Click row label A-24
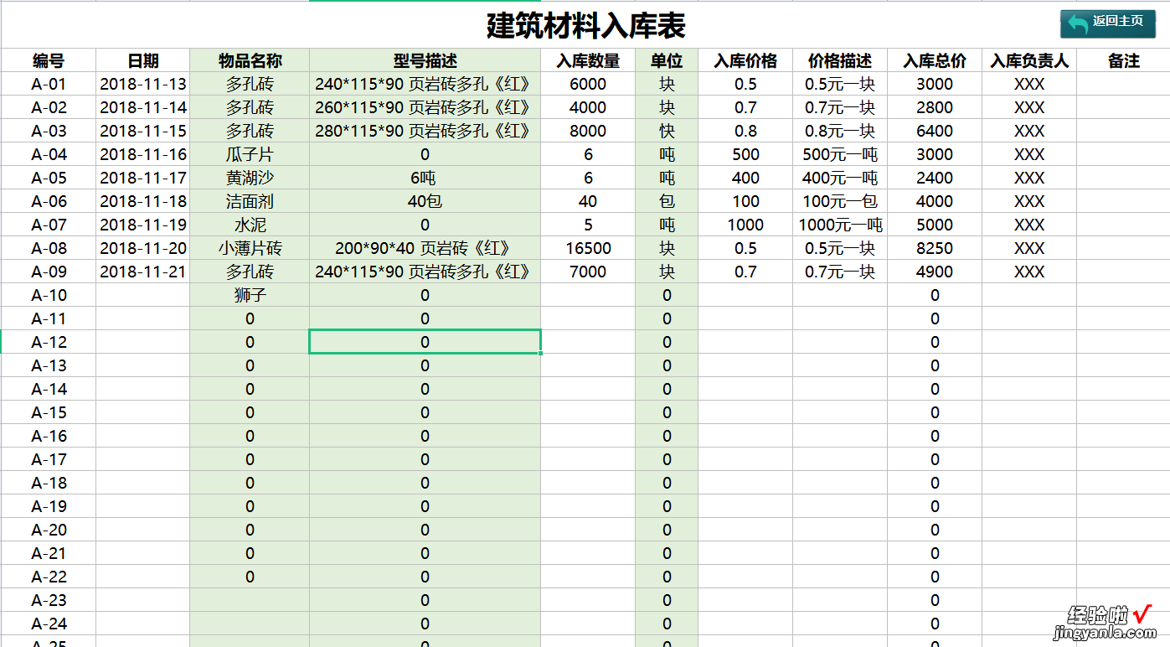Screen dimensions: 1170x647 49,624
